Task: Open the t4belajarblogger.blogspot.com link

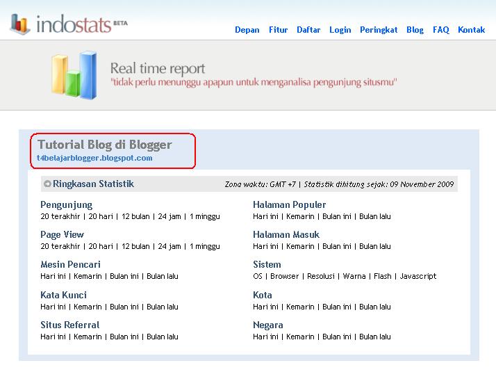Action: [x=94, y=158]
